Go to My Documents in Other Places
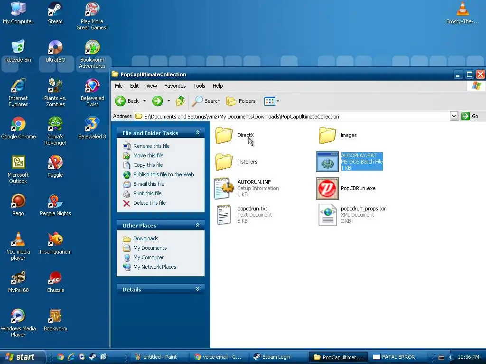486x364 pixels. pos(145,248)
